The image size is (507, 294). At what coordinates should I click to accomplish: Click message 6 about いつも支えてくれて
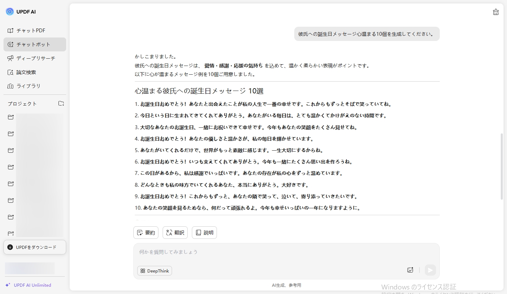pos(244,162)
